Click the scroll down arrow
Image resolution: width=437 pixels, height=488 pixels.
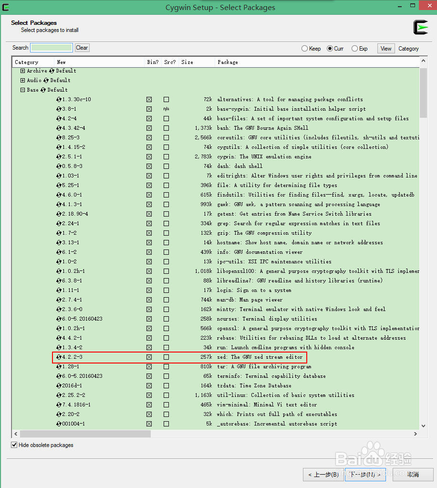pos(423,426)
